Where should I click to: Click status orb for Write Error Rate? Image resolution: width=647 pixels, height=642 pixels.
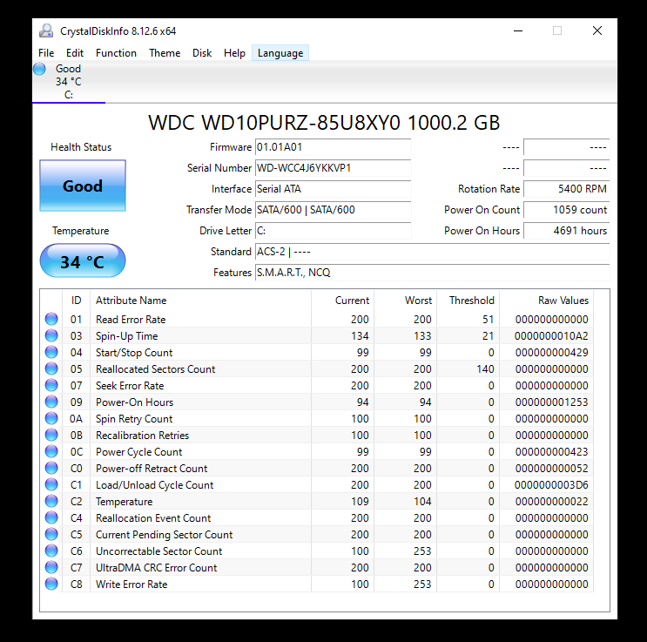pyautogui.click(x=51, y=584)
